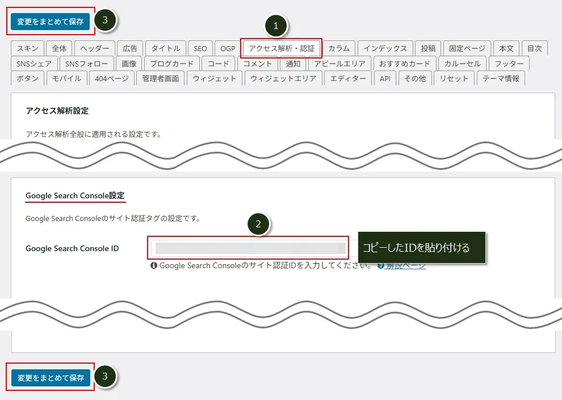The image size is (562, 400).
Task: Open the テーマ情報 tab
Action: point(501,78)
